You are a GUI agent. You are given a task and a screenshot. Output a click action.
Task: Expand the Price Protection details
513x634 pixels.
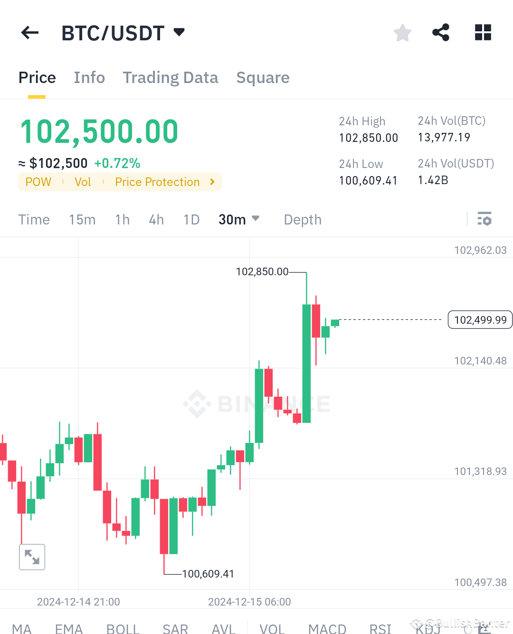[x=161, y=182]
